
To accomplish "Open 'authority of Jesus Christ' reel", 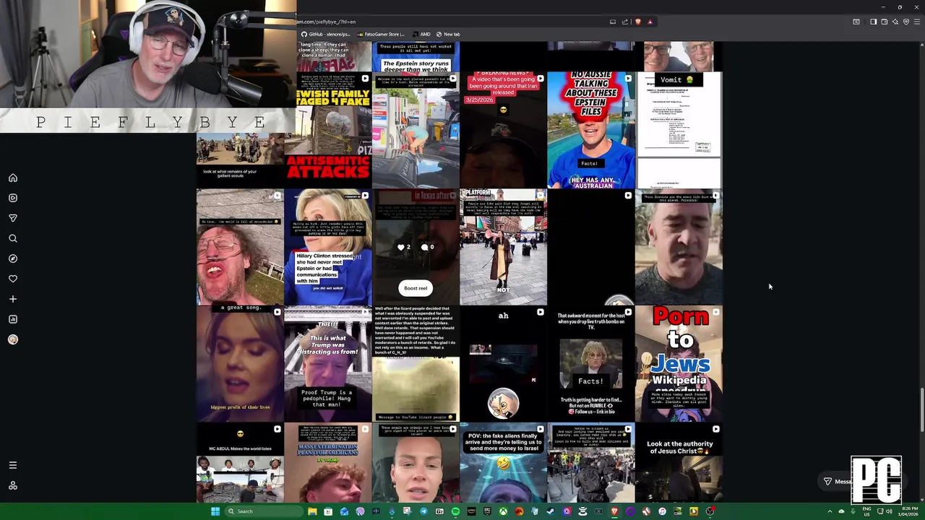I will click(x=679, y=463).
